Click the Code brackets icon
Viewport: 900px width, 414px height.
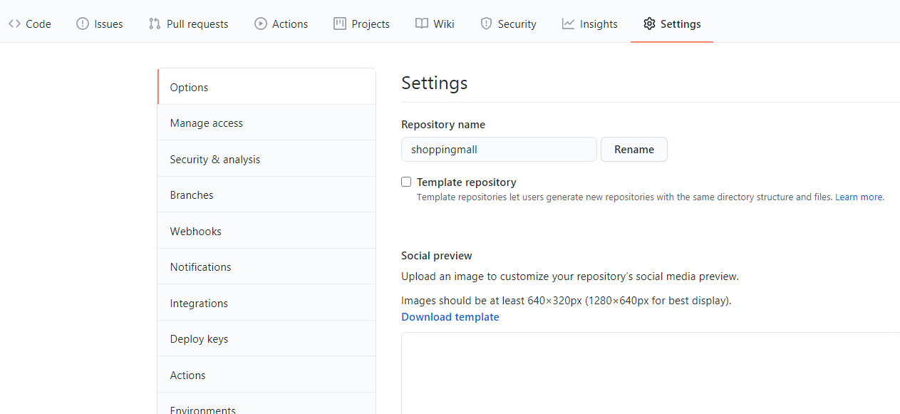(14, 24)
